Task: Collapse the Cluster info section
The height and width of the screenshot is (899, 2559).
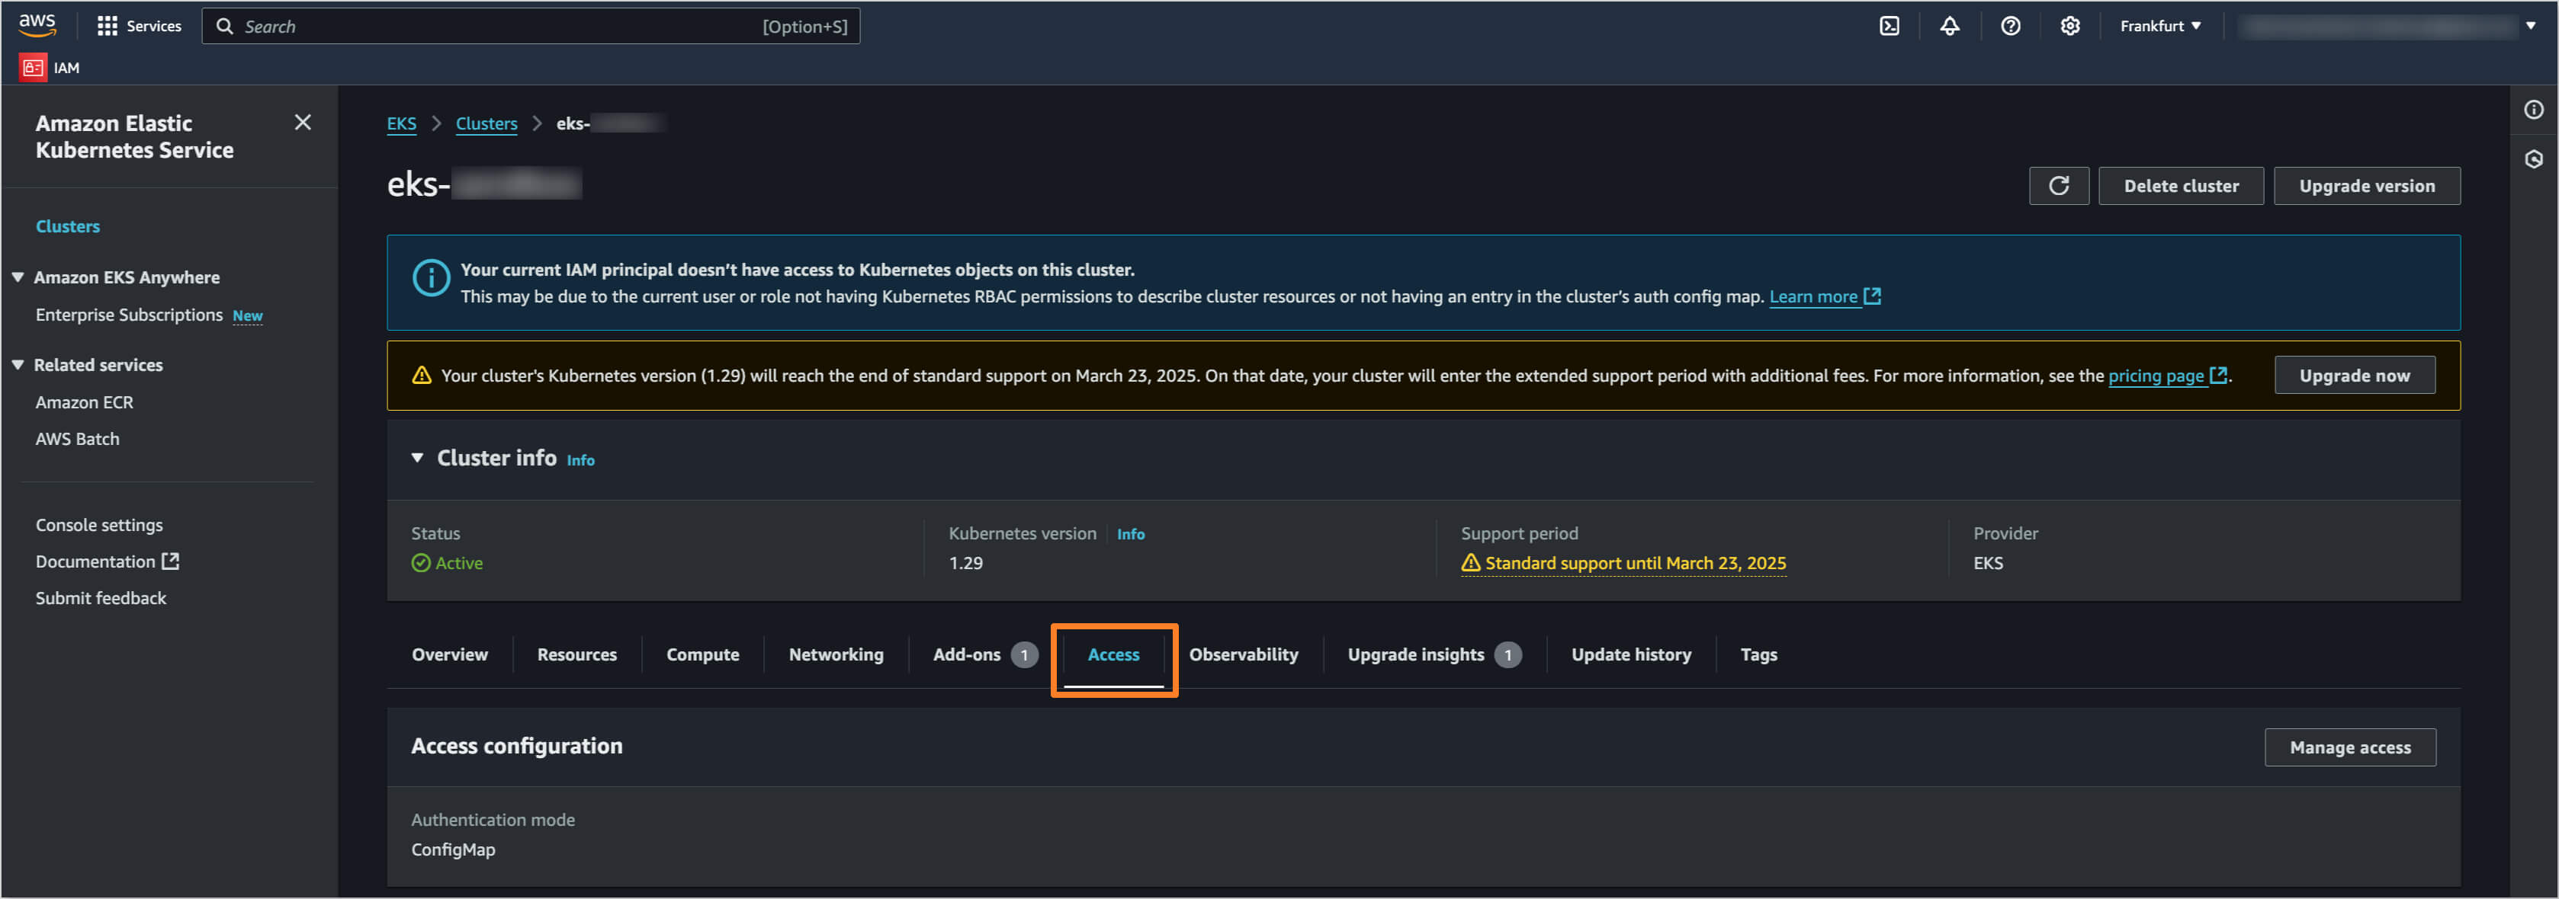Action: [417, 457]
